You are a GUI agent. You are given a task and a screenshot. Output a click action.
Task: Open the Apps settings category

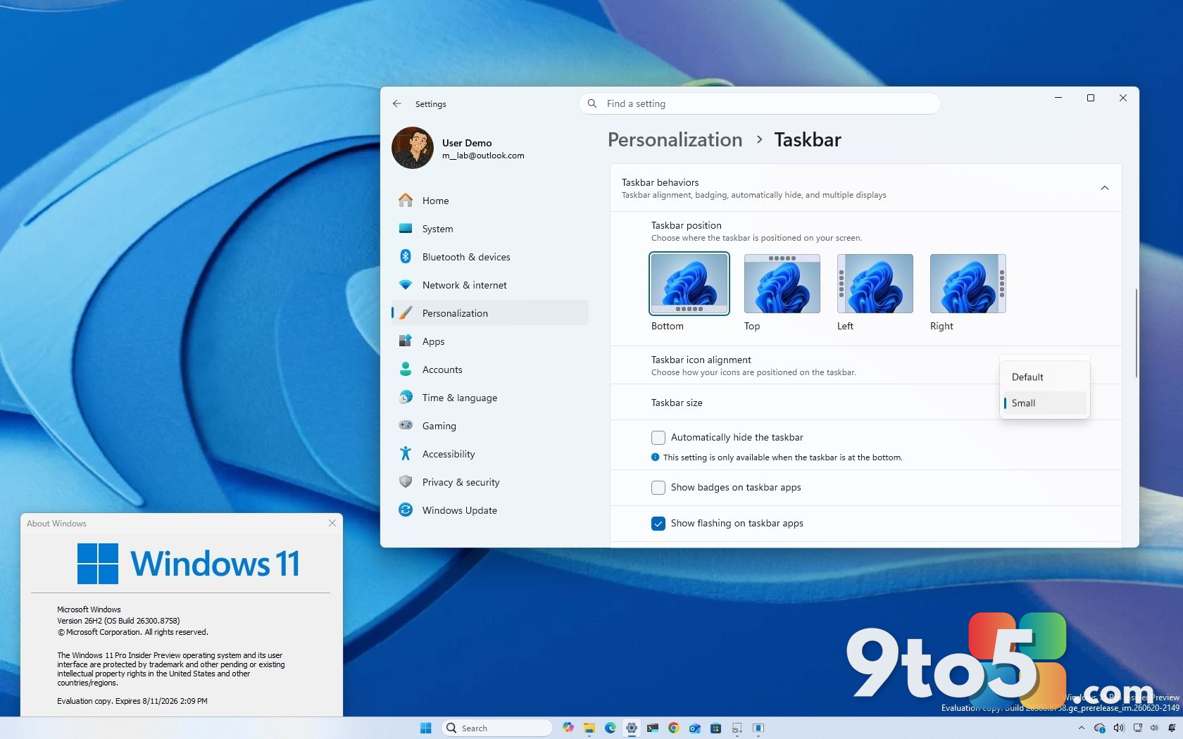(x=489, y=341)
